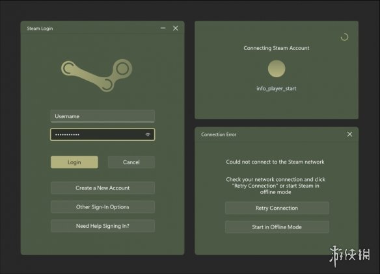Select Start in Offline Mode
The image size is (380, 274).
(277, 227)
